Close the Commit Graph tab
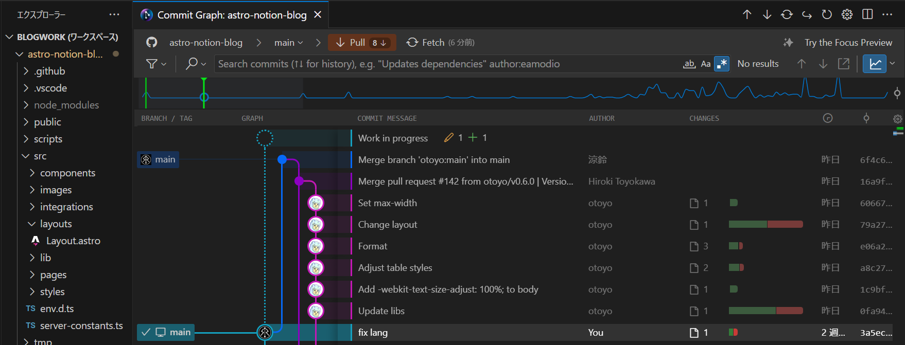This screenshot has width=905, height=345. [318, 15]
